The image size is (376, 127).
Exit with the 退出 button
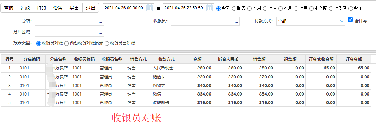pyautogui.click(x=90, y=8)
